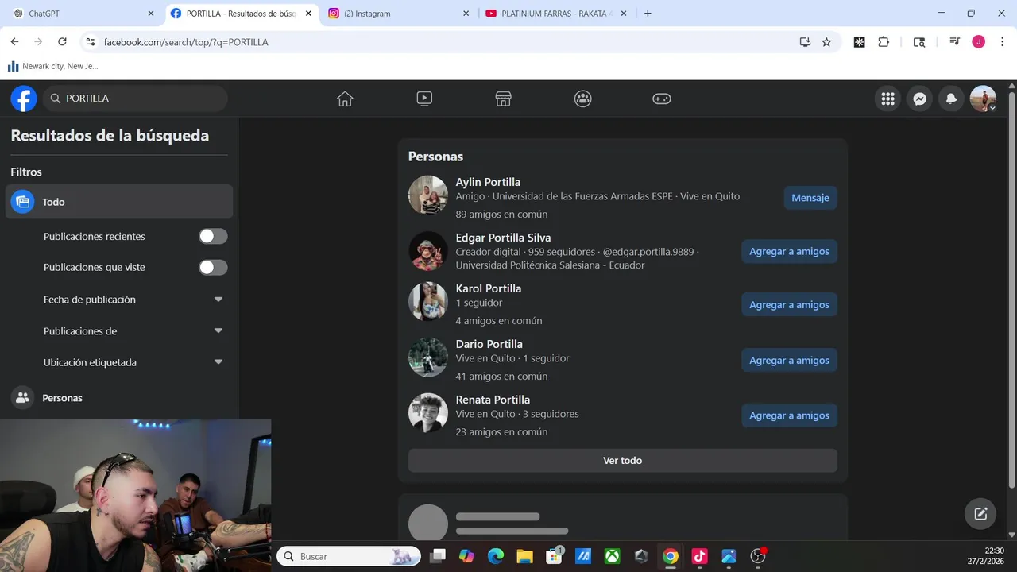The height and width of the screenshot is (572, 1017).
Task: Open Chrome media controls icon
Action: [x=955, y=42]
